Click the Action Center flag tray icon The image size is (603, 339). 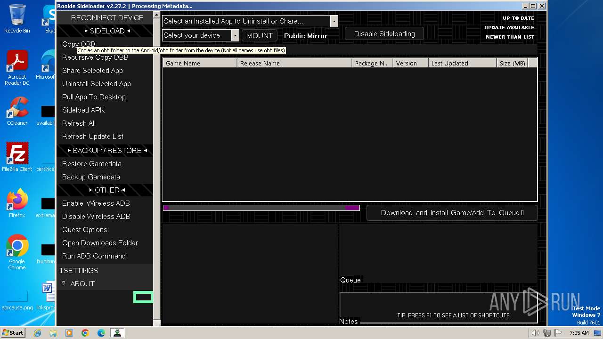tap(559, 333)
